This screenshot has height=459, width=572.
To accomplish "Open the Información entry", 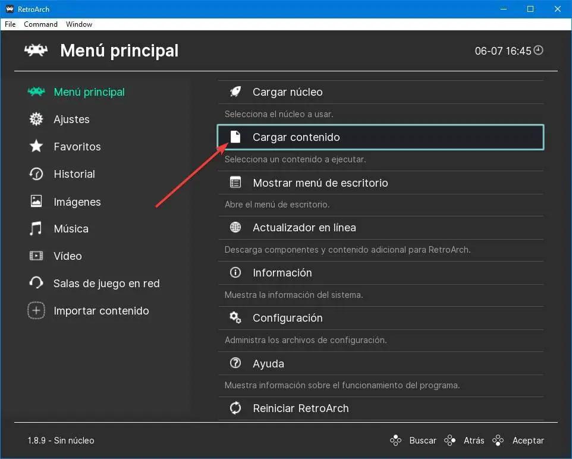I will 381,272.
